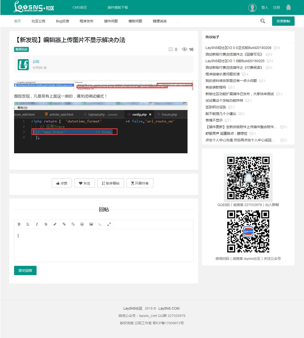The image size is (304, 338).
Task: Expand reply editor to fullscreen
Action: tap(109, 224)
